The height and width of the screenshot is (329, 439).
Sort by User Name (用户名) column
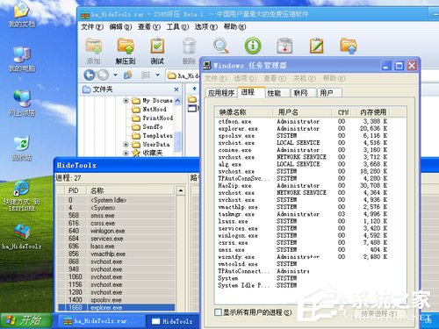[x=302, y=112]
